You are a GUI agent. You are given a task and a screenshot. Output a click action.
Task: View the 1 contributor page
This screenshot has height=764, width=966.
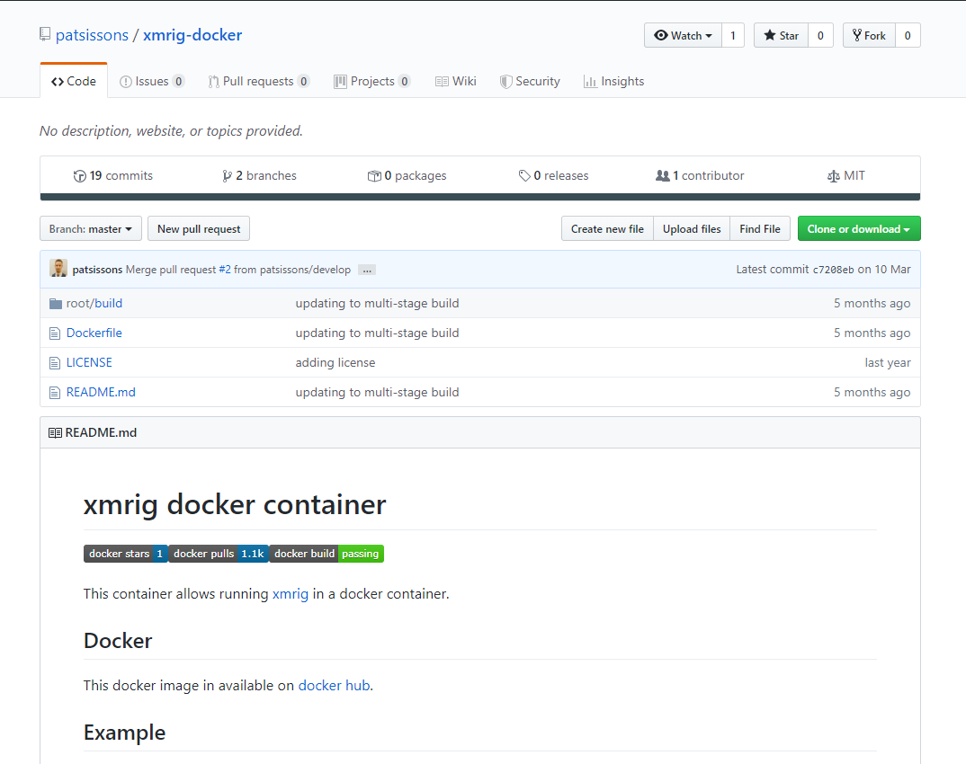(700, 176)
